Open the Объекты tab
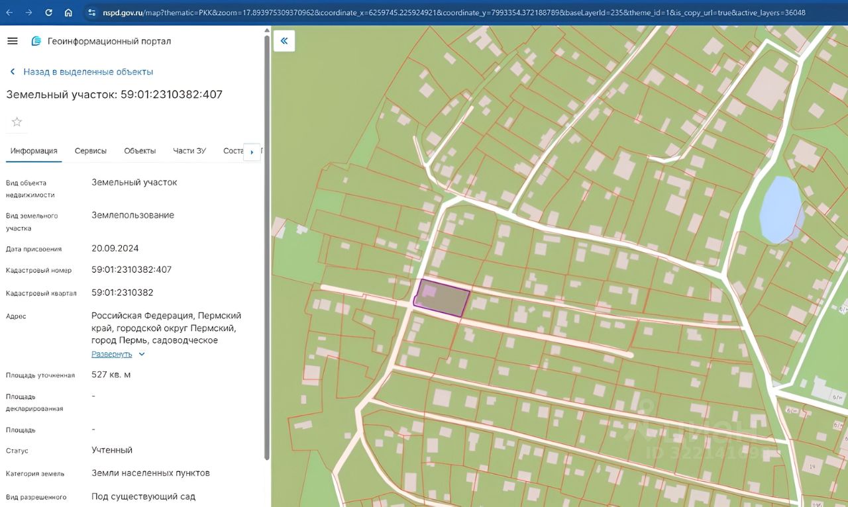Screen dimensions: 848x507 [x=140, y=151]
